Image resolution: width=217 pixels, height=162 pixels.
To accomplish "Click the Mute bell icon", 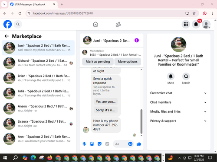I will [171, 76].
